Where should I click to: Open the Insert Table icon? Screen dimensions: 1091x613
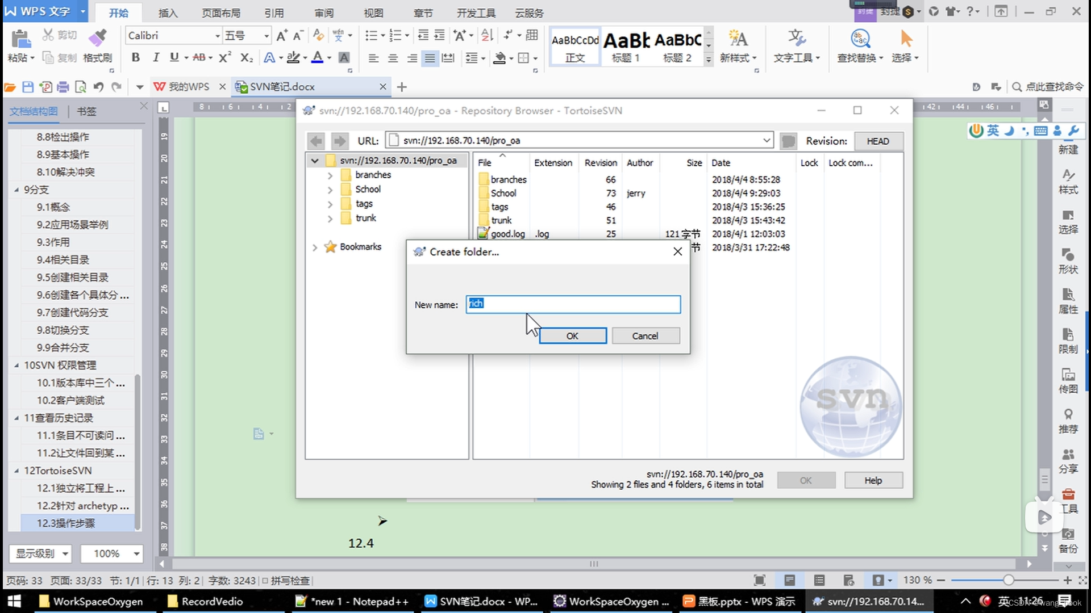click(x=532, y=37)
